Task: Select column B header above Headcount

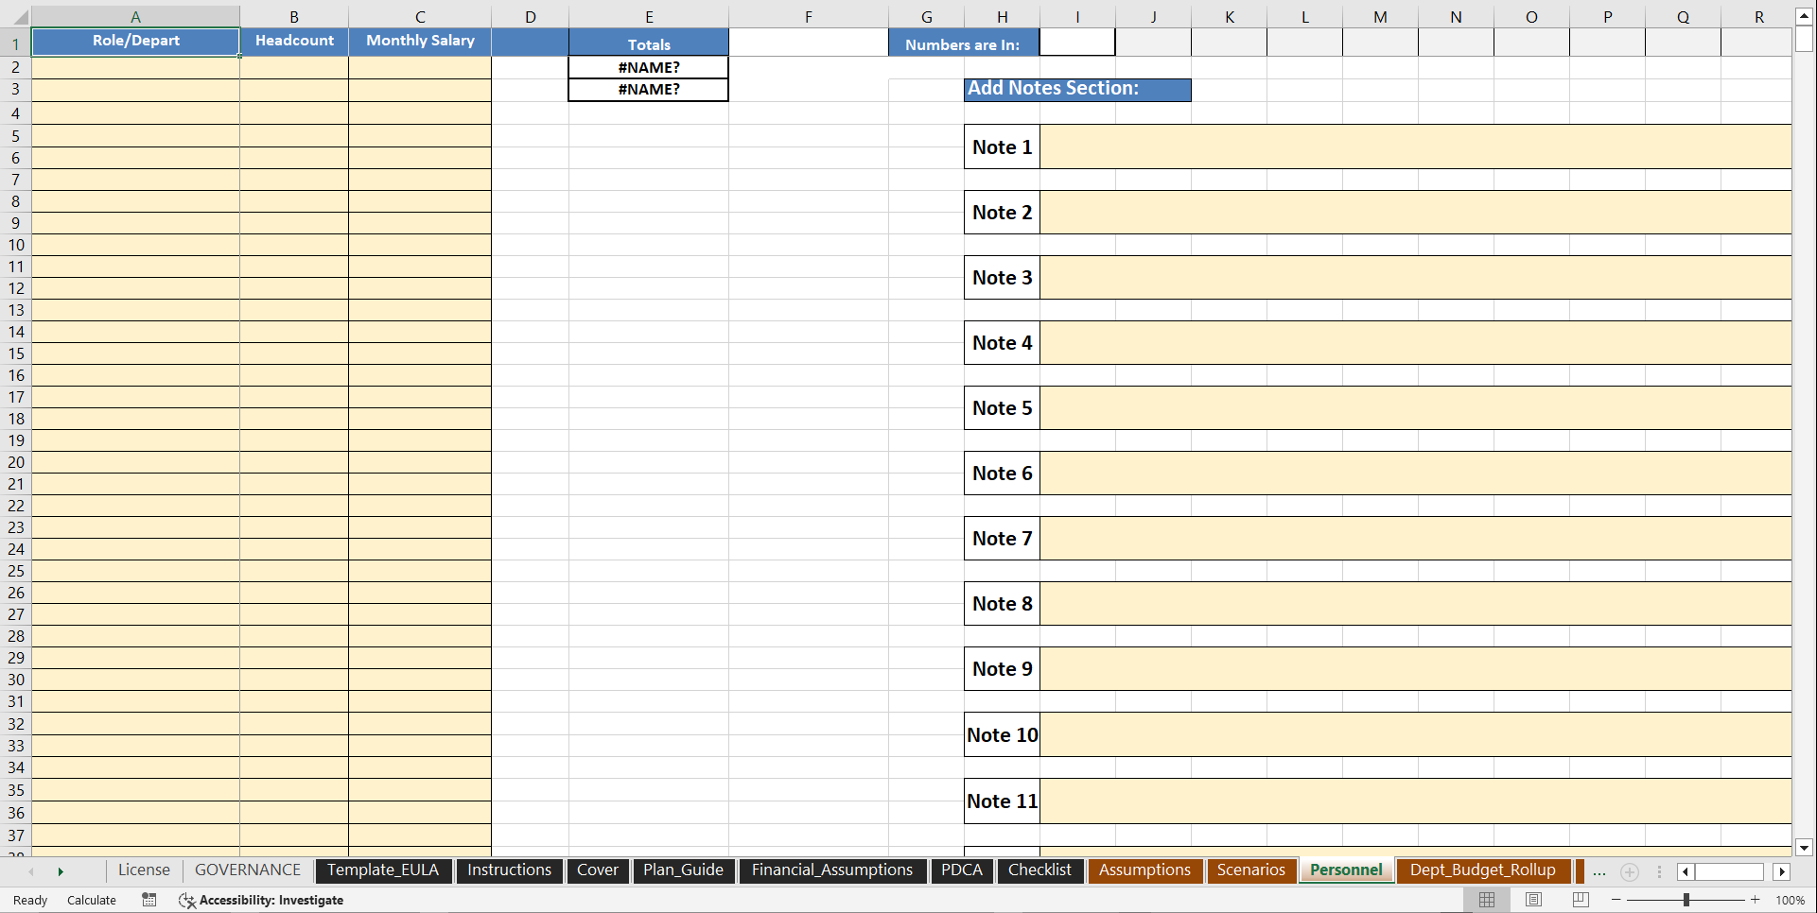Action: (293, 16)
